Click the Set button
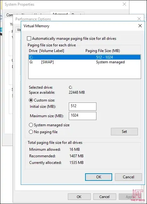This screenshot has width=147, height=204. (x=124, y=132)
